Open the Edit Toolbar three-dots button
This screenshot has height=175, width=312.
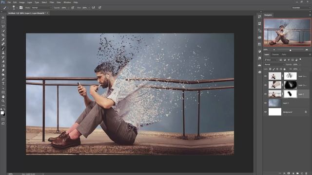click(x=3, y=105)
